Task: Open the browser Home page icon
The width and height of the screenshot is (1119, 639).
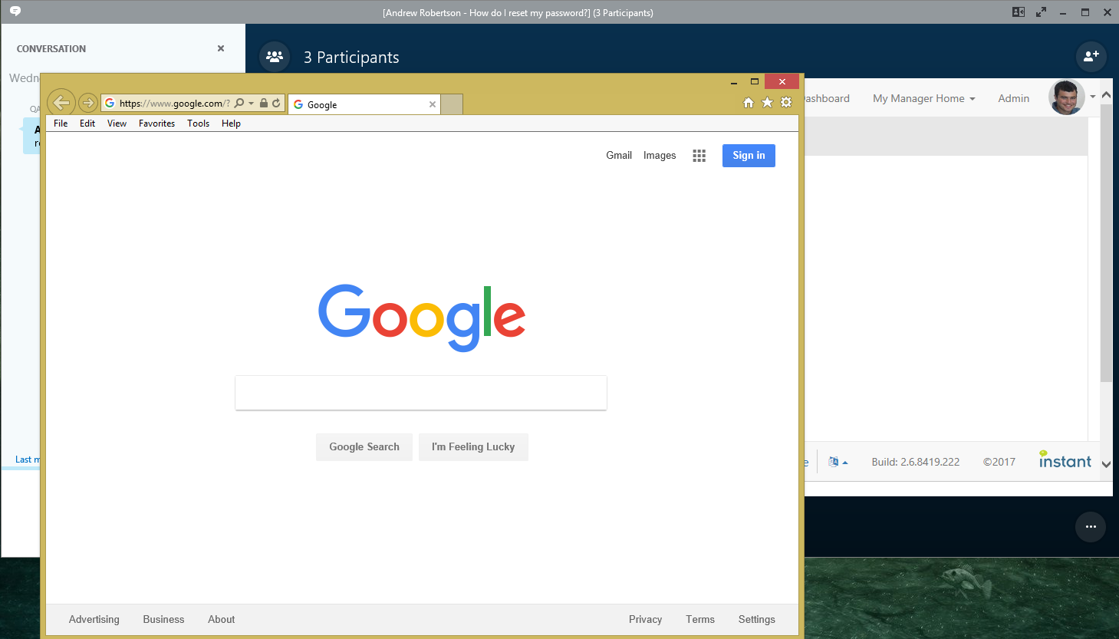Action: 749,103
